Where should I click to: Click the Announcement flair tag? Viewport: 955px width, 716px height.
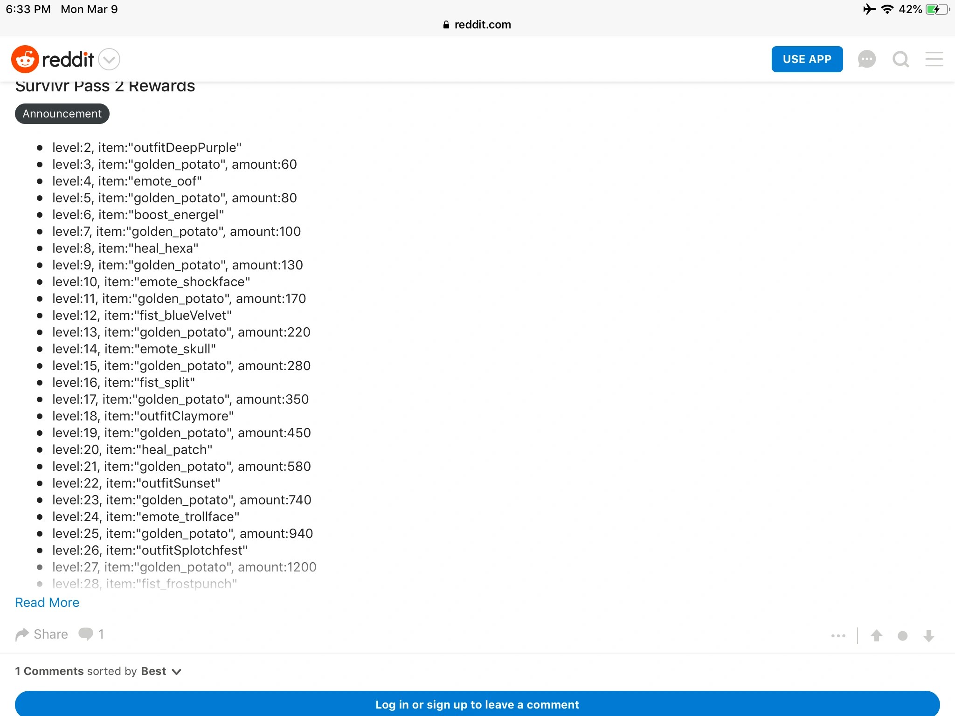click(x=62, y=114)
